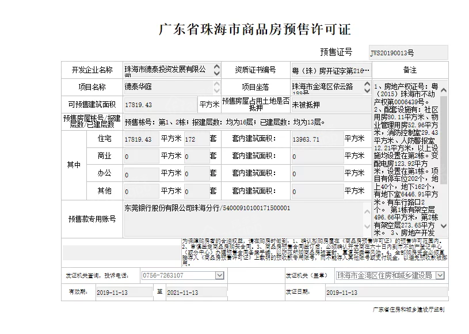Open the 0756-7263107 phone dropdown
The height and width of the screenshot is (334, 469).
(x=220, y=275)
